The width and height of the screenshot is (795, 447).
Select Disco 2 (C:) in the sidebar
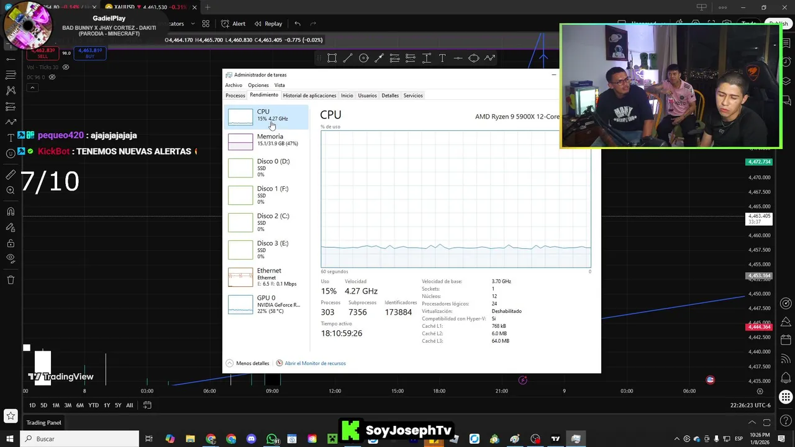pyautogui.click(x=266, y=222)
